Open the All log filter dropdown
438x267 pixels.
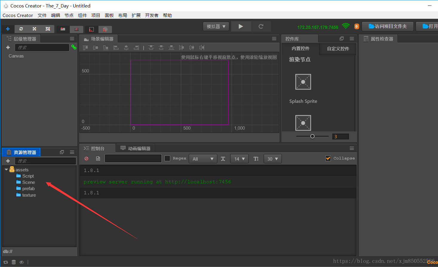[x=203, y=159]
